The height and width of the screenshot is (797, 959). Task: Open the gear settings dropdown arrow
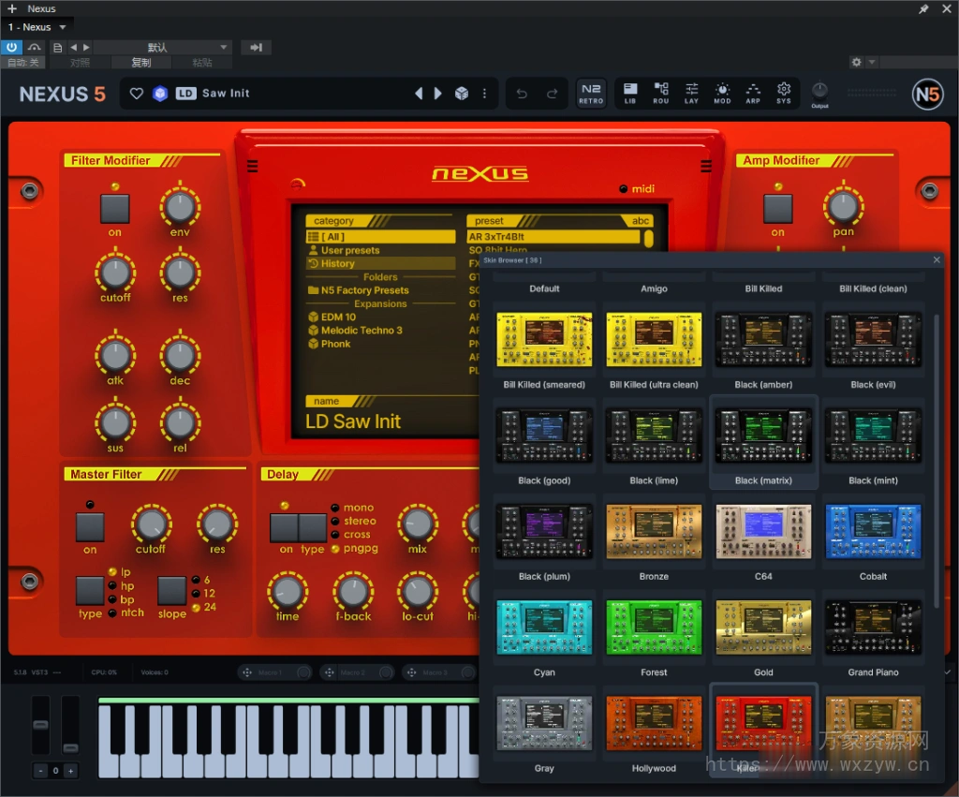pyautogui.click(x=872, y=62)
